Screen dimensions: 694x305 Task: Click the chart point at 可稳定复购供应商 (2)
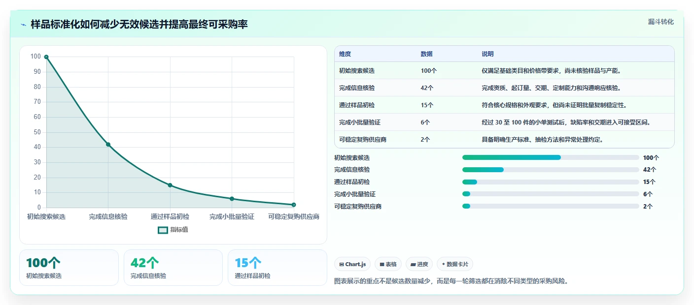[x=294, y=205]
